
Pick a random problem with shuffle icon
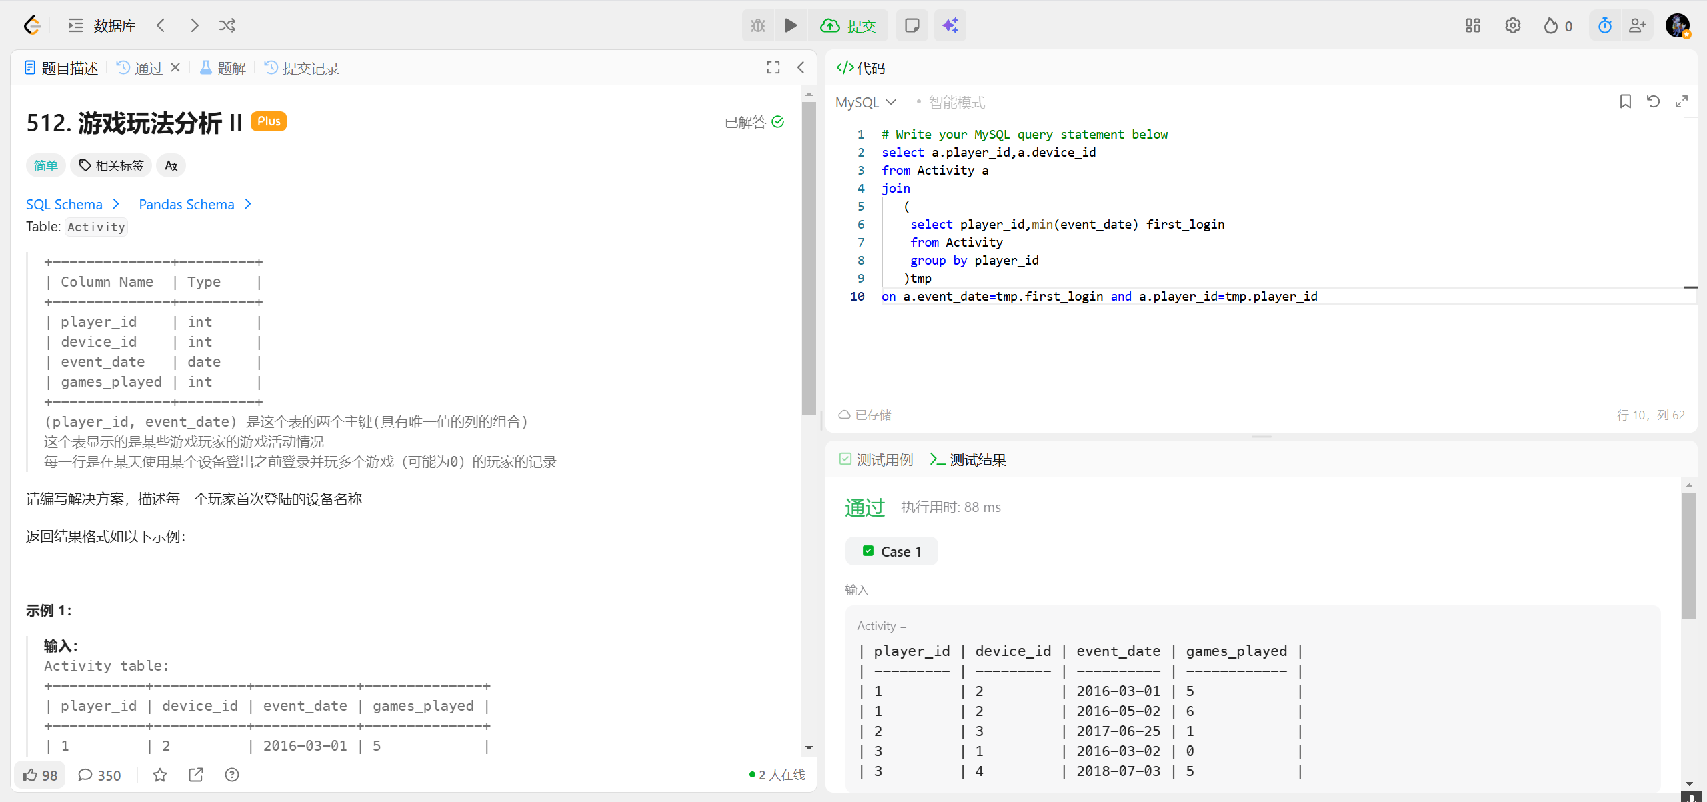click(x=227, y=25)
